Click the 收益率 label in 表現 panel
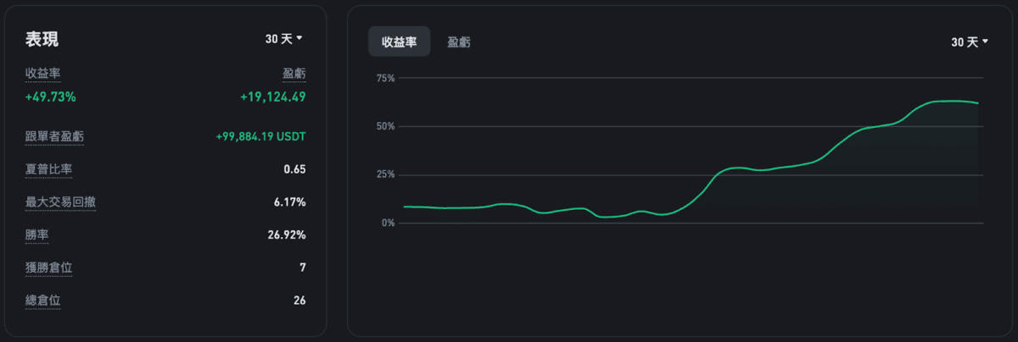Viewport: 1018px width, 342px height. [43, 74]
